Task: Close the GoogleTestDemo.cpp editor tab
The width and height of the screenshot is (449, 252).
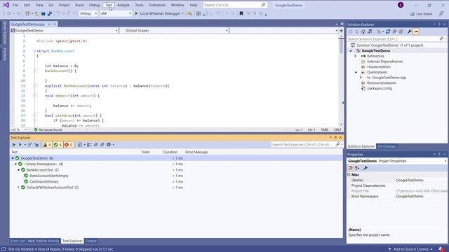Action: tap(55, 24)
